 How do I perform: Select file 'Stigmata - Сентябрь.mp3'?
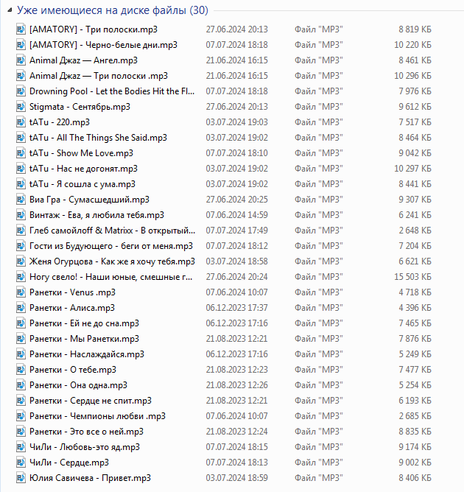pyautogui.click(x=80, y=107)
